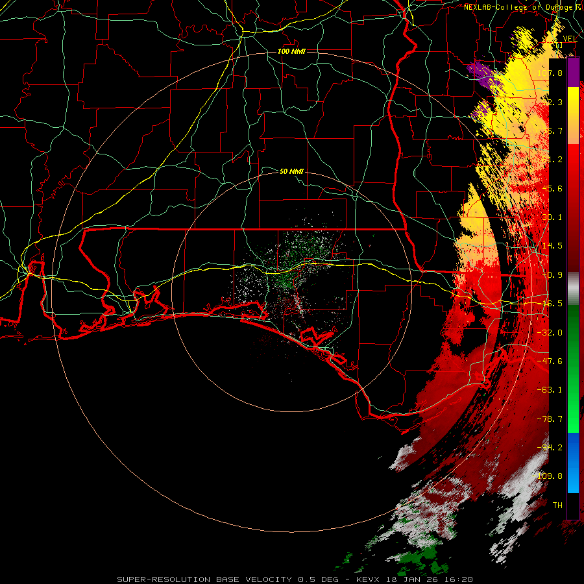Click the green segment of the velocity scale
This screenshot has width=584, height=584.
pos(573,369)
